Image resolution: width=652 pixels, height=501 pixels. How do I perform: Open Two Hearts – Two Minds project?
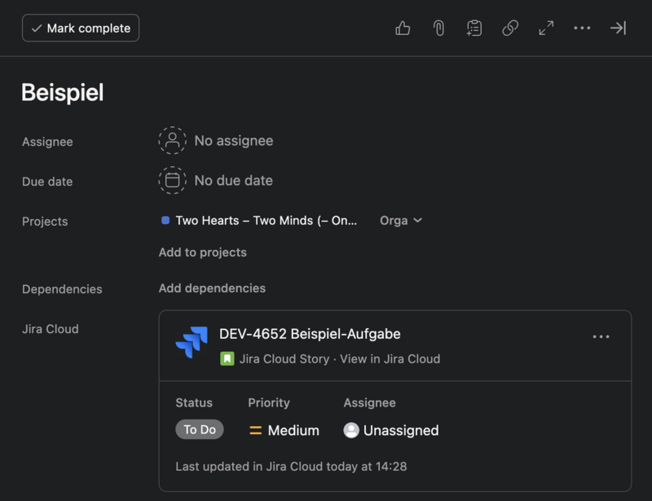point(267,220)
